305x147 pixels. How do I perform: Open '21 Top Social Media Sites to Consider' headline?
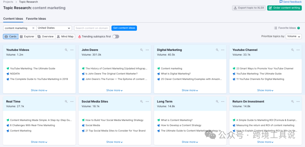click(115, 131)
